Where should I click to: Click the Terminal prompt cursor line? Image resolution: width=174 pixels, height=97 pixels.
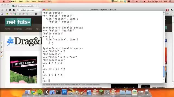(x=46, y=81)
